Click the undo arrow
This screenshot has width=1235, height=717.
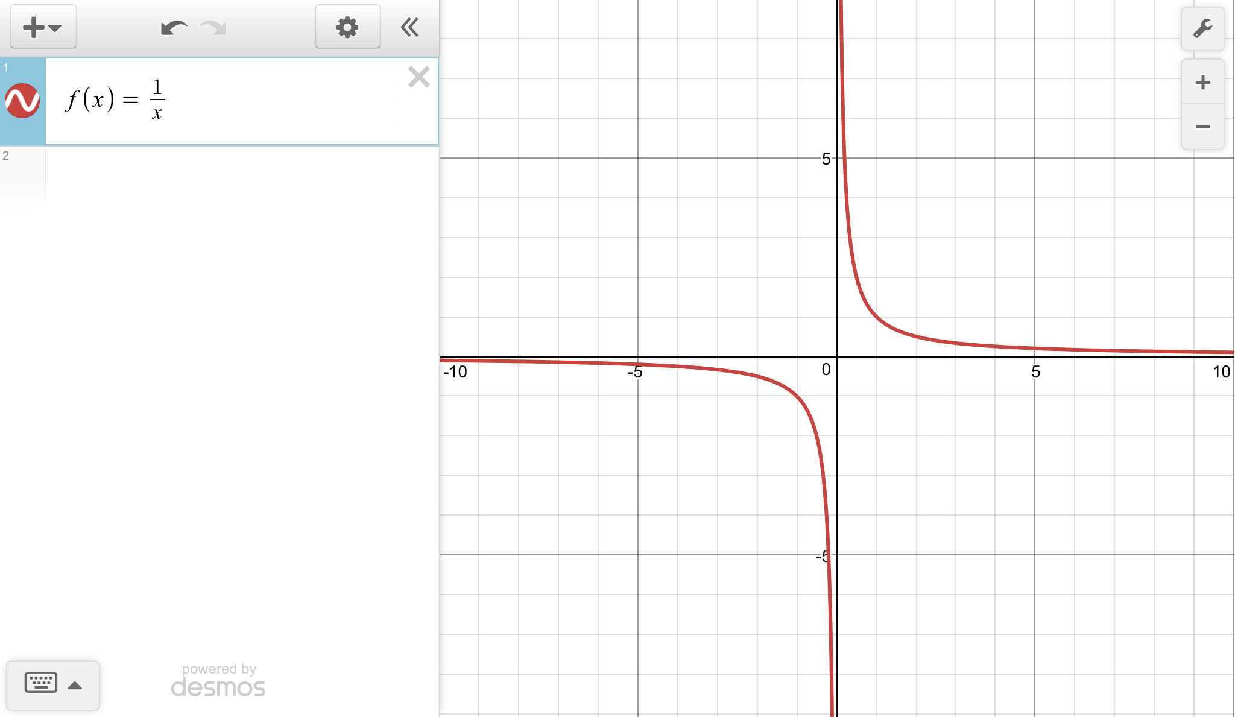tap(174, 28)
